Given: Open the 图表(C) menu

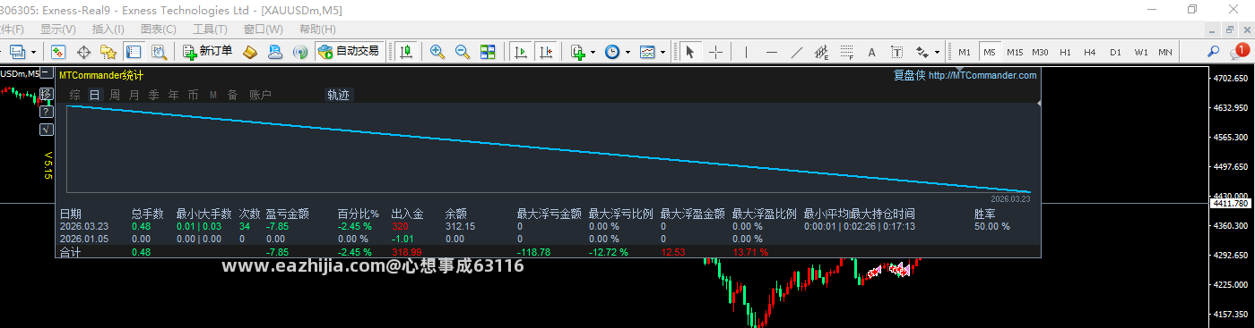Looking at the screenshot, I should [x=159, y=29].
